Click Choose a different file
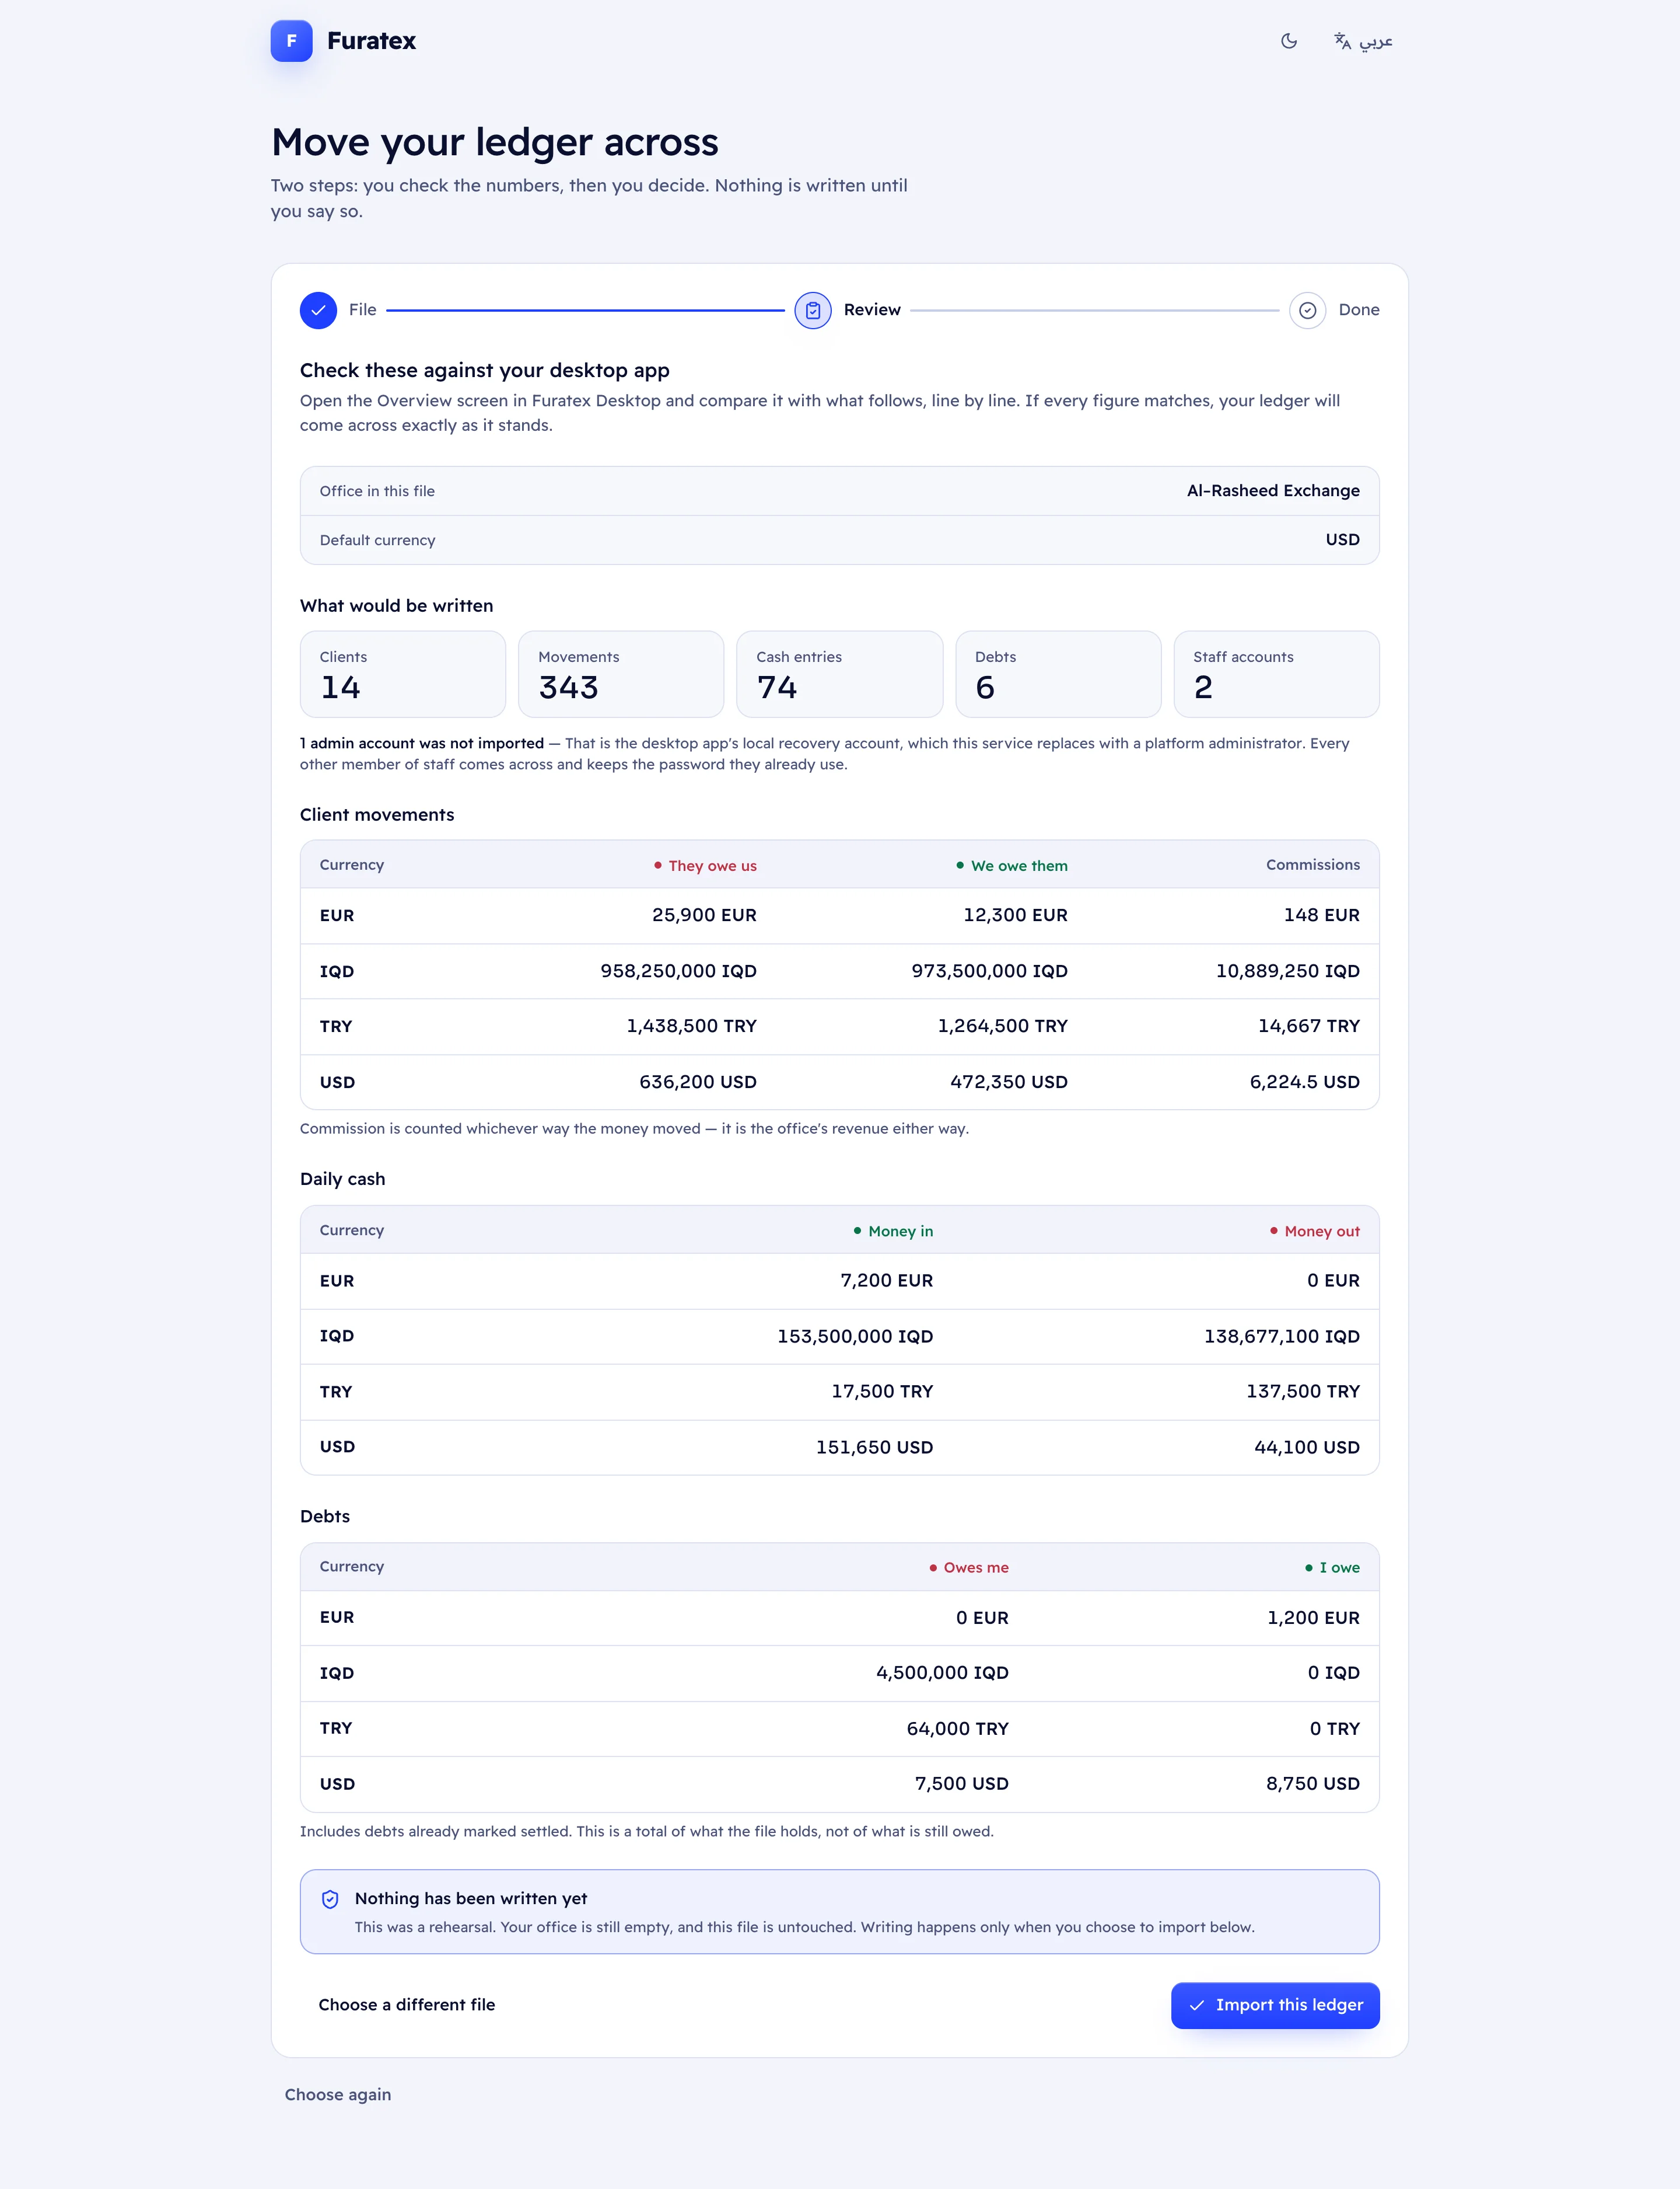This screenshot has width=1680, height=2189. (407, 2005)
